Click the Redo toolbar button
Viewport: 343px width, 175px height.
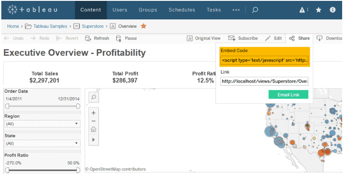coord(40,38)
